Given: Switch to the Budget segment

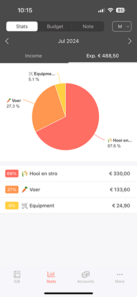Looking at the screenshot, I should (x=55, y=26).
